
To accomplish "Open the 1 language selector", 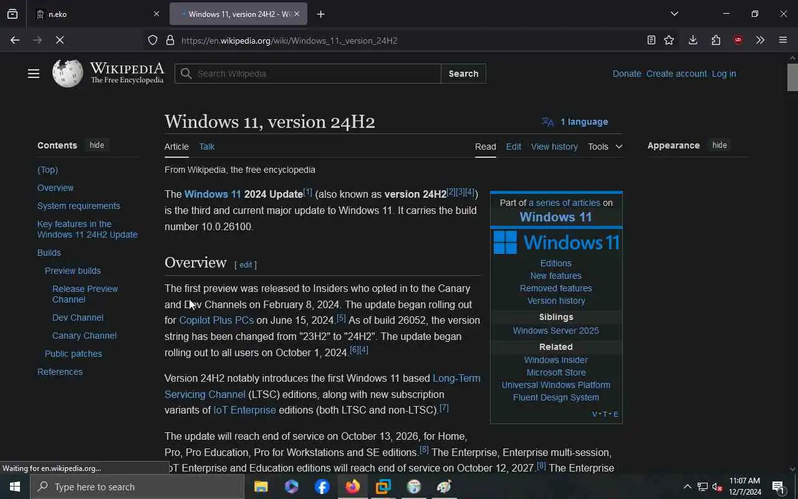I will pos(575,122).
